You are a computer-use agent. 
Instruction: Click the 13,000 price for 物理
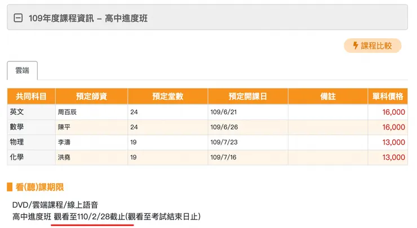[x=393, y=142]
